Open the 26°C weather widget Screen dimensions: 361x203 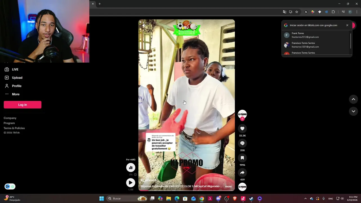pyautogui.click(x=12, y=198)
